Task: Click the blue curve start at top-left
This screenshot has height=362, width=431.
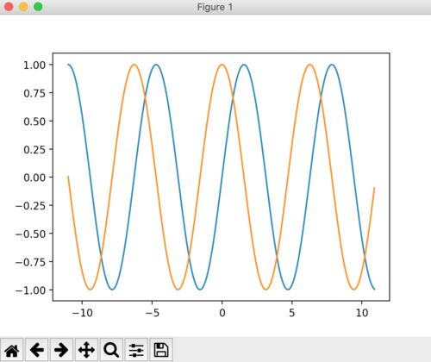Action: click(68, 65)
